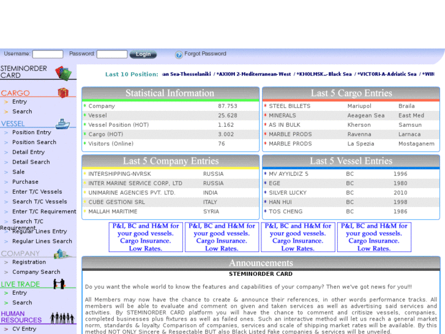Click the leftmost P&I insurance ad banner
Image resolution: width=445 pixels, height=334 pixels.
pyautogui.click(x=146, y=237)
